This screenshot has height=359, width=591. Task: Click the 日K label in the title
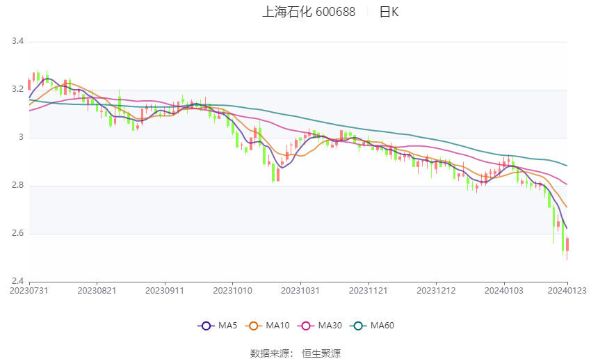click(x=389, y=12)
